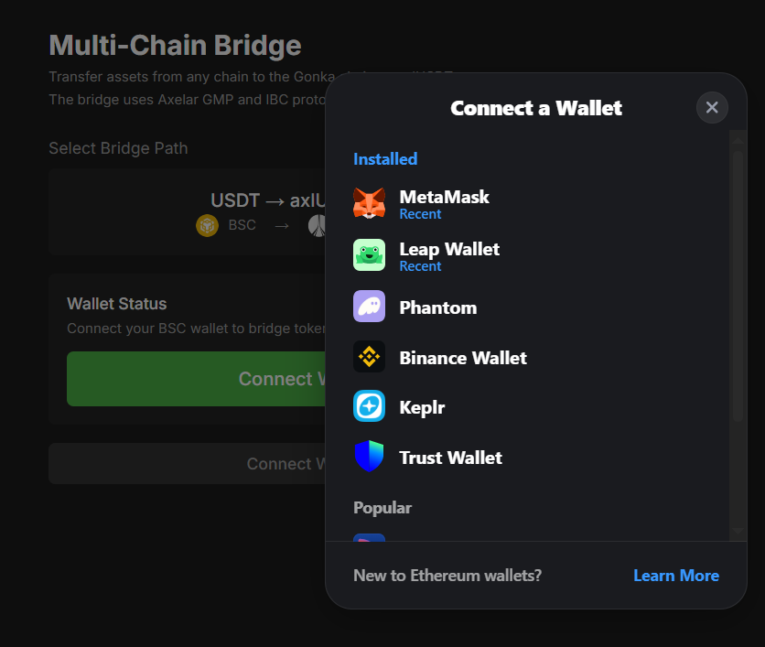Click the Binance Wallet logo icon
This screenshot has width=765, height=647.
click(369, 357)
